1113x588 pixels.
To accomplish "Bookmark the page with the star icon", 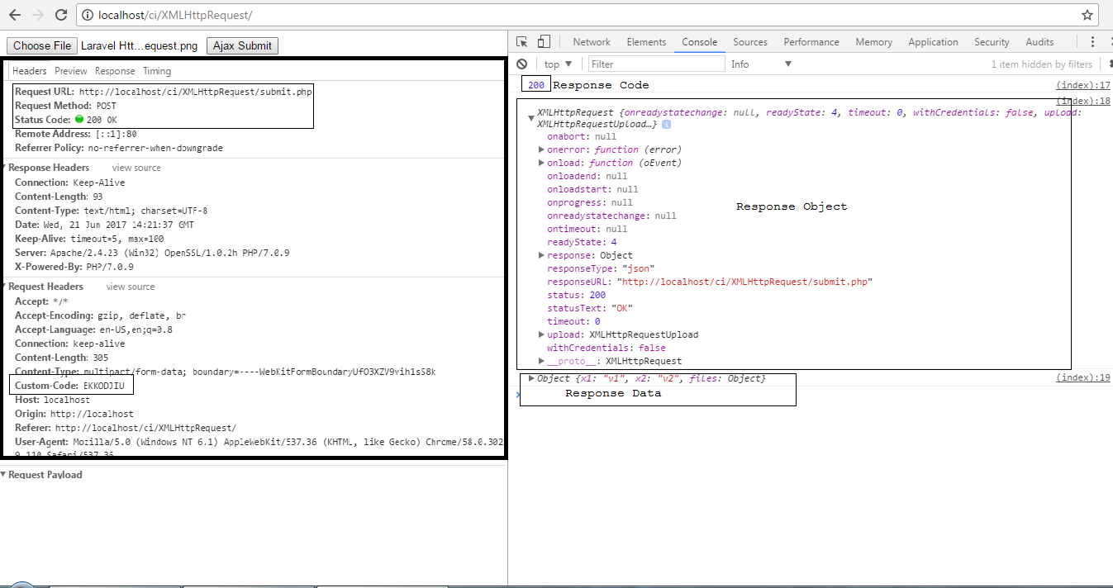I will (x=1087, y=15).
